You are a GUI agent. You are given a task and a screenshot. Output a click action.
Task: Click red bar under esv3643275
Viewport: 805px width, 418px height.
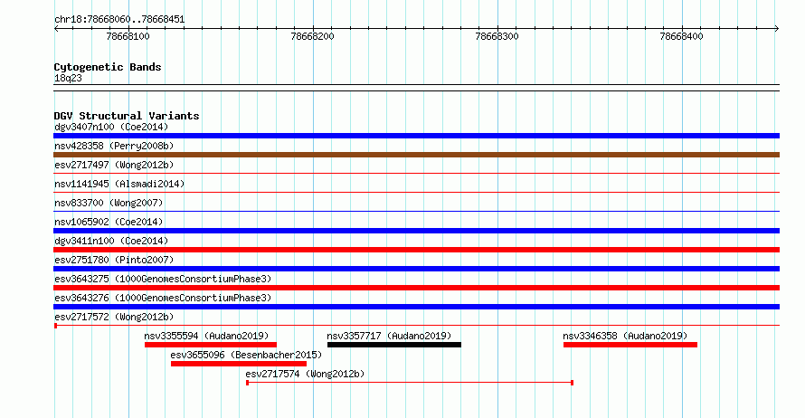pyautogui.click(x=416, y=288)
